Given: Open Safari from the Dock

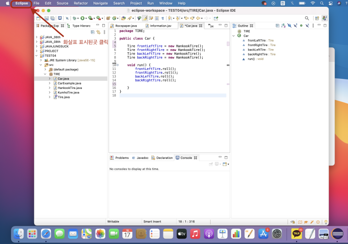Looking at the screenshot, I should [46, 234].
